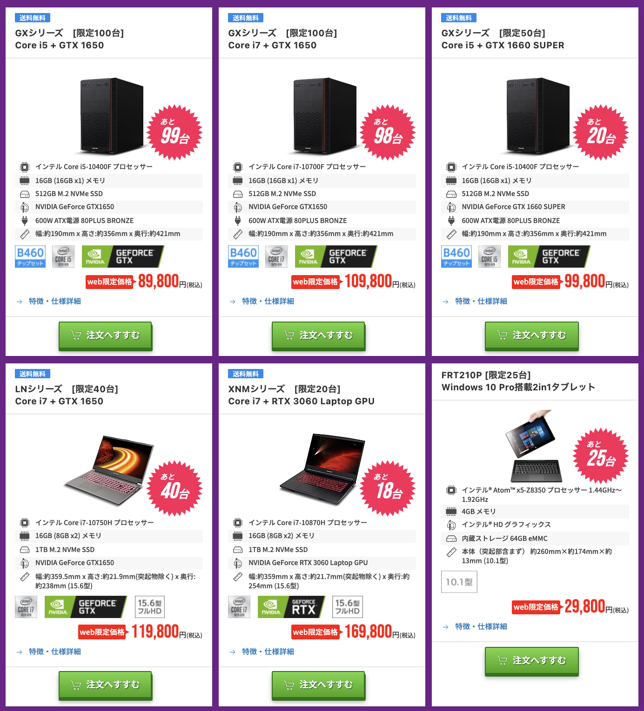The image size is (644, 711).
Task: Click the Intel Core i7 badge on the GX Core i7 card
Action: [276, 257]
